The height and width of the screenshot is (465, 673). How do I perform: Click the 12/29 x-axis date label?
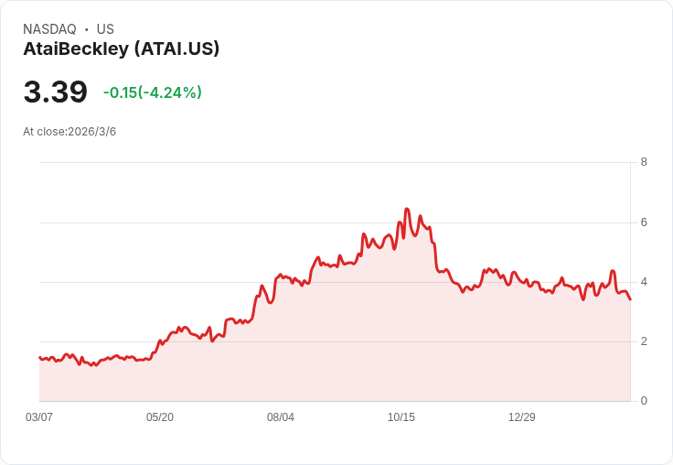point(522,417)
